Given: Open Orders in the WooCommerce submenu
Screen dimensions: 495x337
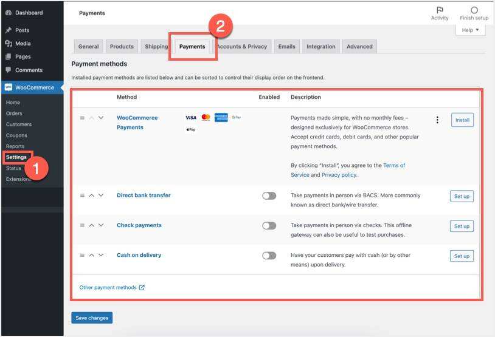Looking at the screenshot, I should click(x=14, y=114).
